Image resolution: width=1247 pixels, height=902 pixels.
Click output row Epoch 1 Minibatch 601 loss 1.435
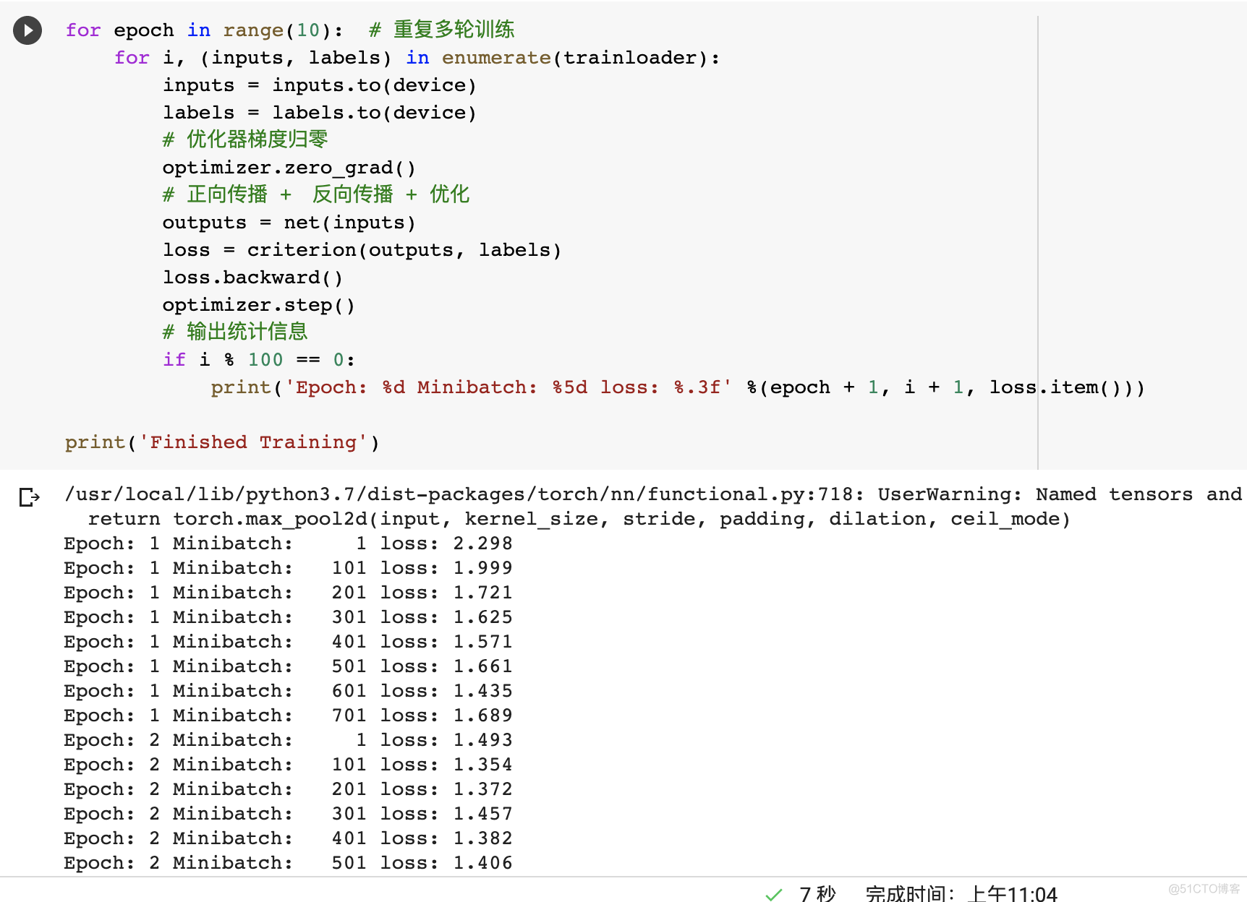click(x=288, y=691)
